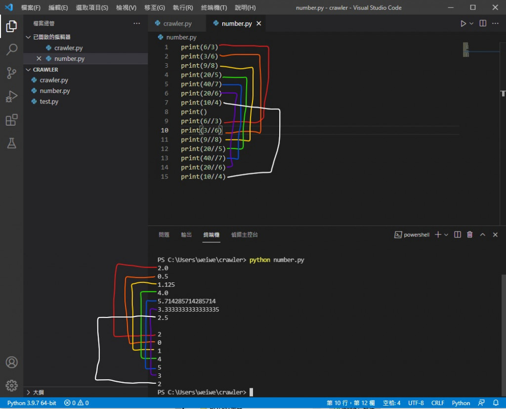Click the terminal command prompt input
This screenshot has width=506, height=409.
[251, 392]
